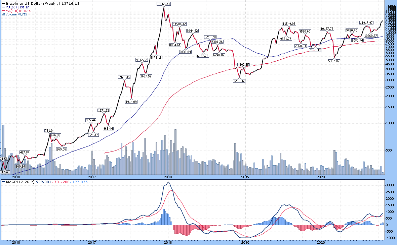The height and width of the screenshot is (245, 397).
Task: Click the 369.84 price label
Action: (x=20, y=166)
